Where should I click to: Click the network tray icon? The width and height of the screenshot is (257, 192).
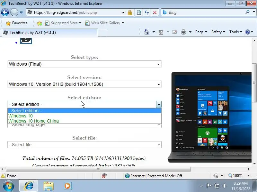[x=217, y=186]
